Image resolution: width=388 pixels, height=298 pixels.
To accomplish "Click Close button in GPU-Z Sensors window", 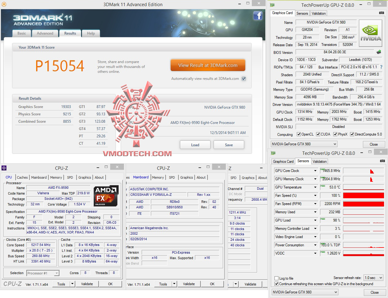I will [375, 292].
